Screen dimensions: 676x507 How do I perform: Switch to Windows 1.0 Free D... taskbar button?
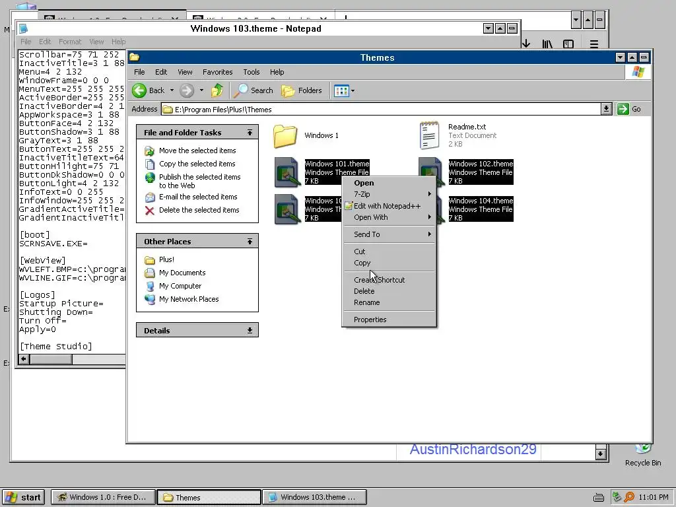102,497
